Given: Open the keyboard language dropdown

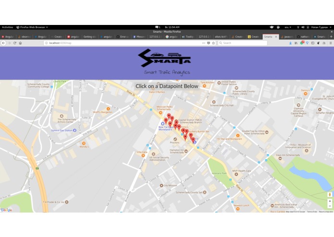Looking at the screenshot, I should [288, 27].
